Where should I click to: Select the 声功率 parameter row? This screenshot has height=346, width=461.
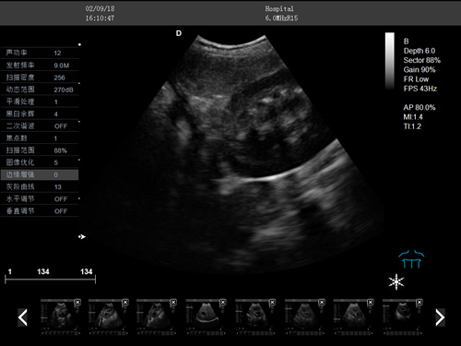(40, 53)
